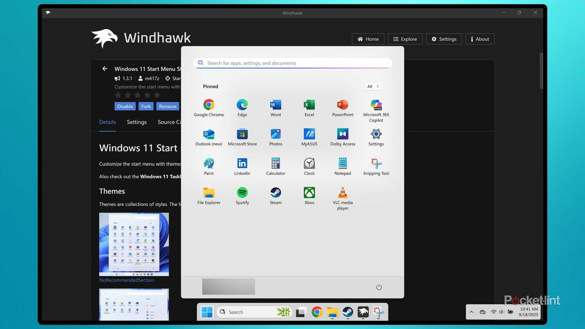Launch PowerPoint from Start menu
585x329 pixels.
pos(343,108)
